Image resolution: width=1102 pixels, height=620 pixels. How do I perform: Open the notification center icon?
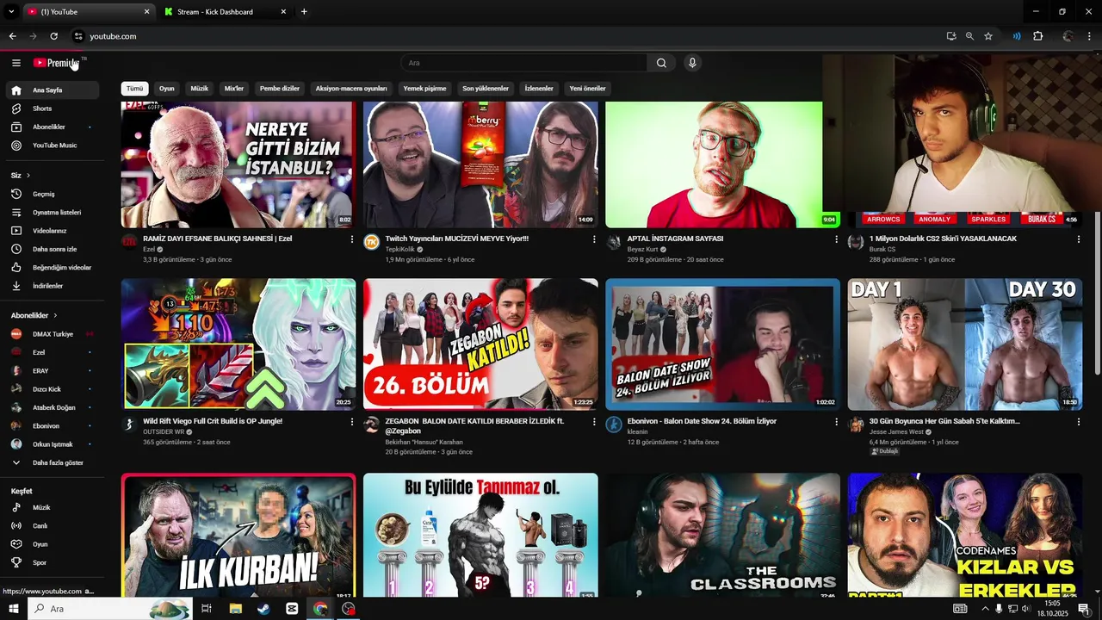coord(1084,609)
